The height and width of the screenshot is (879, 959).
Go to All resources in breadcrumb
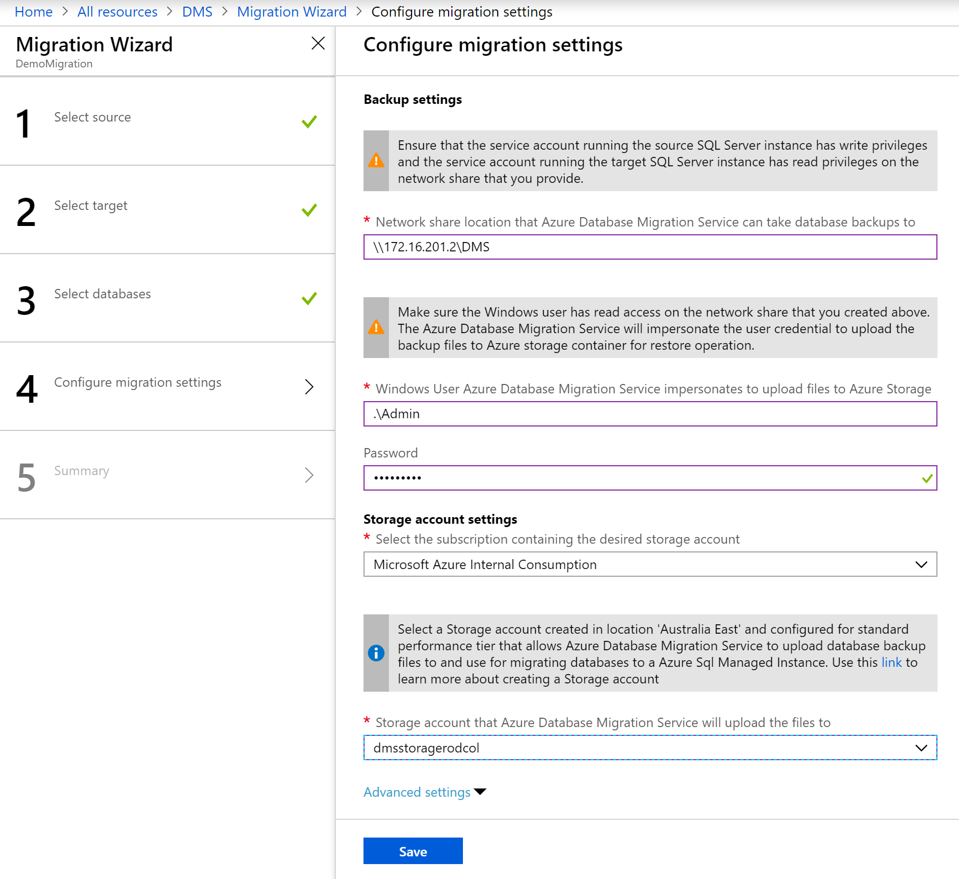click(117, 12)
